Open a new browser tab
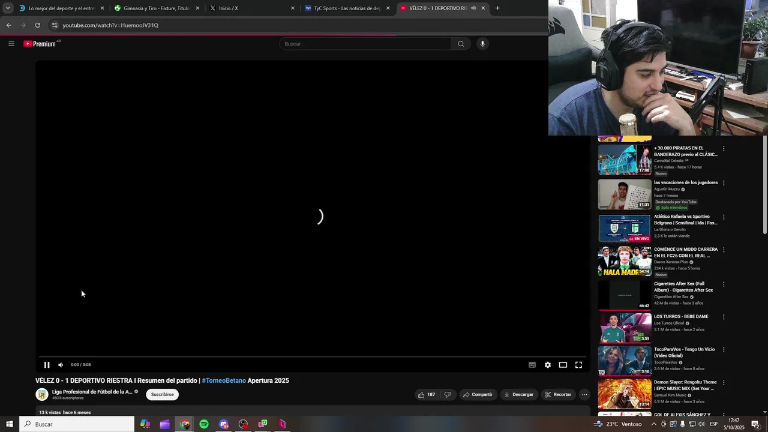 [x=497, y=8]
